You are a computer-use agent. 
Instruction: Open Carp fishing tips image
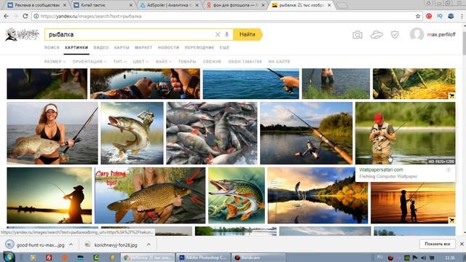[x=150, y=196]
